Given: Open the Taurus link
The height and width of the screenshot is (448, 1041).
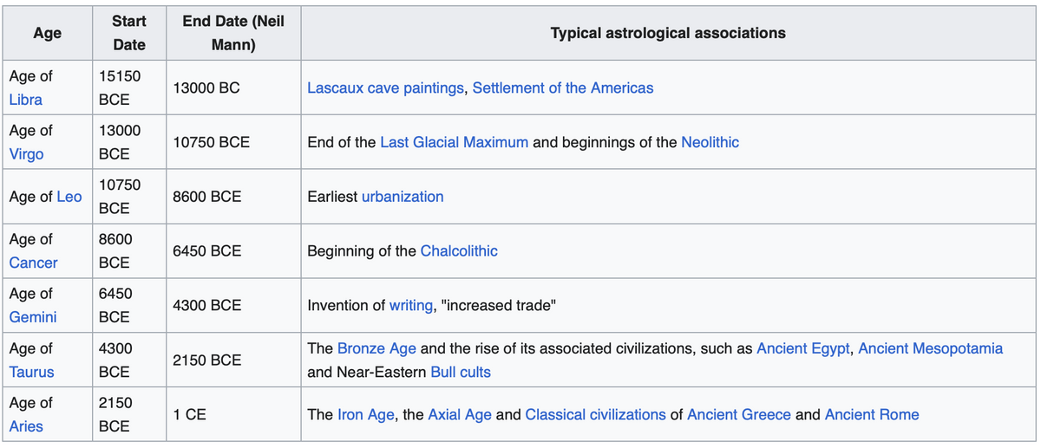Looking at the screenshot, I should pos(31,372).
